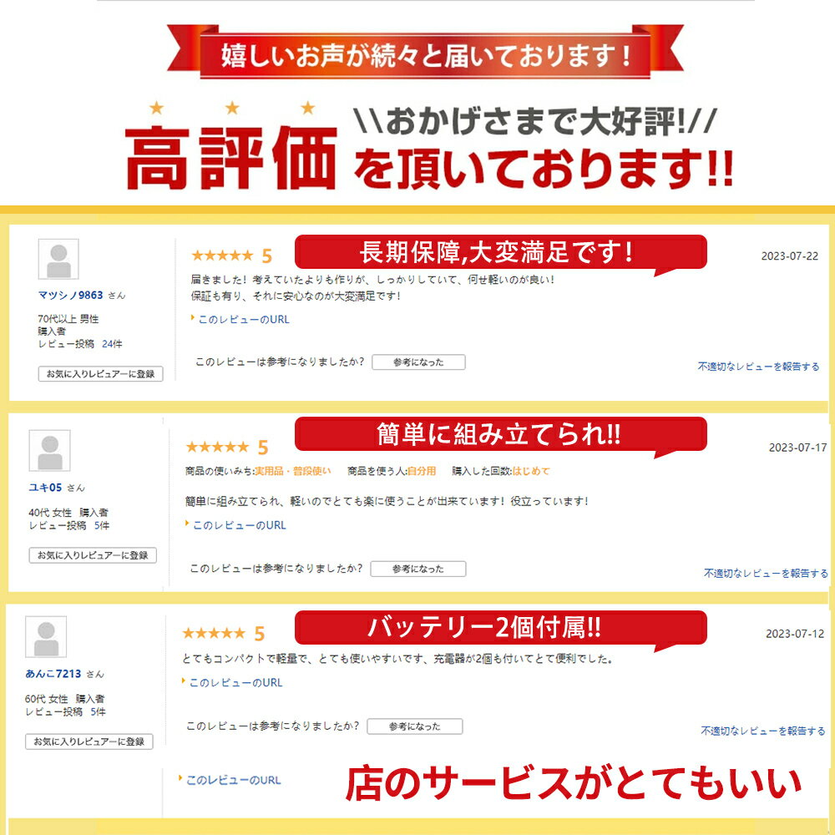Click the avatar icon of あんこ7213
This screenshot has width=835, height=835.
point(46,637)
